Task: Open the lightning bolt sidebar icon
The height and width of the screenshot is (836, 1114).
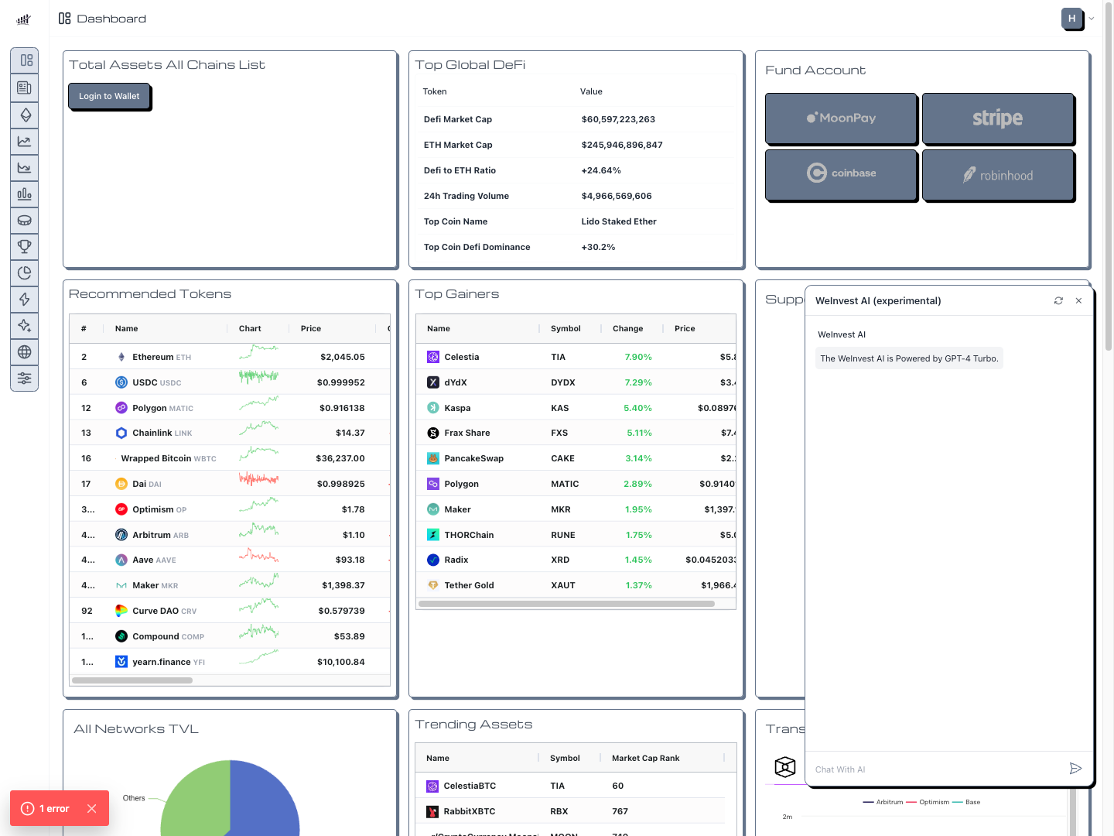Action: (25, 299)
